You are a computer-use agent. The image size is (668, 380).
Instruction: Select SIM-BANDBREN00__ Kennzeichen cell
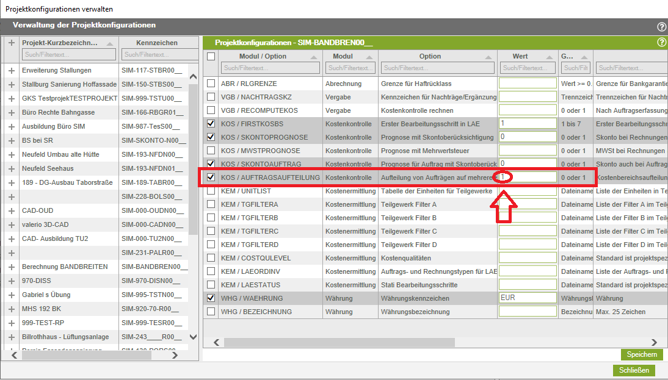tap(154, 267)
